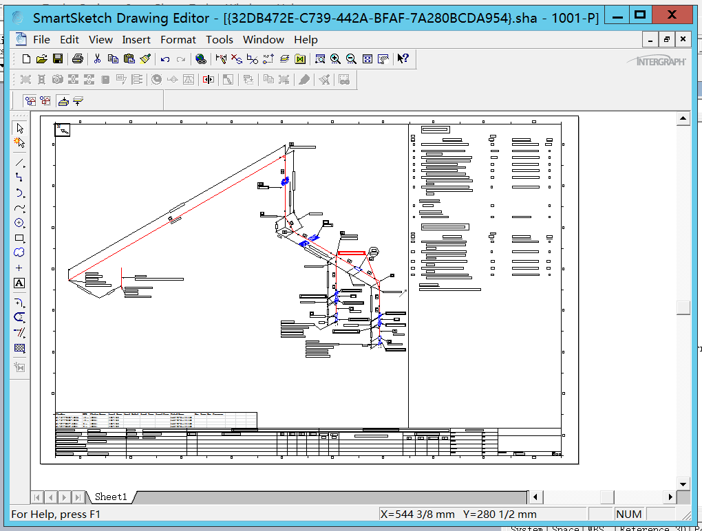Viewport: 702px width, 531px height.
Task: Pick the Circle drawing tool
Action: pyautogui.click(x=19, y=223)
